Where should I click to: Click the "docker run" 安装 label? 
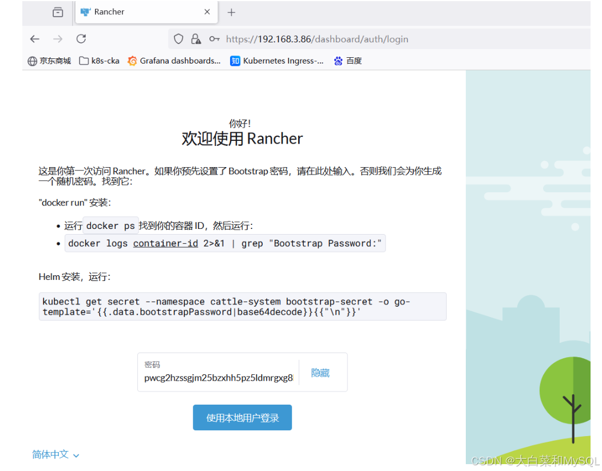[x=74, y=202]
